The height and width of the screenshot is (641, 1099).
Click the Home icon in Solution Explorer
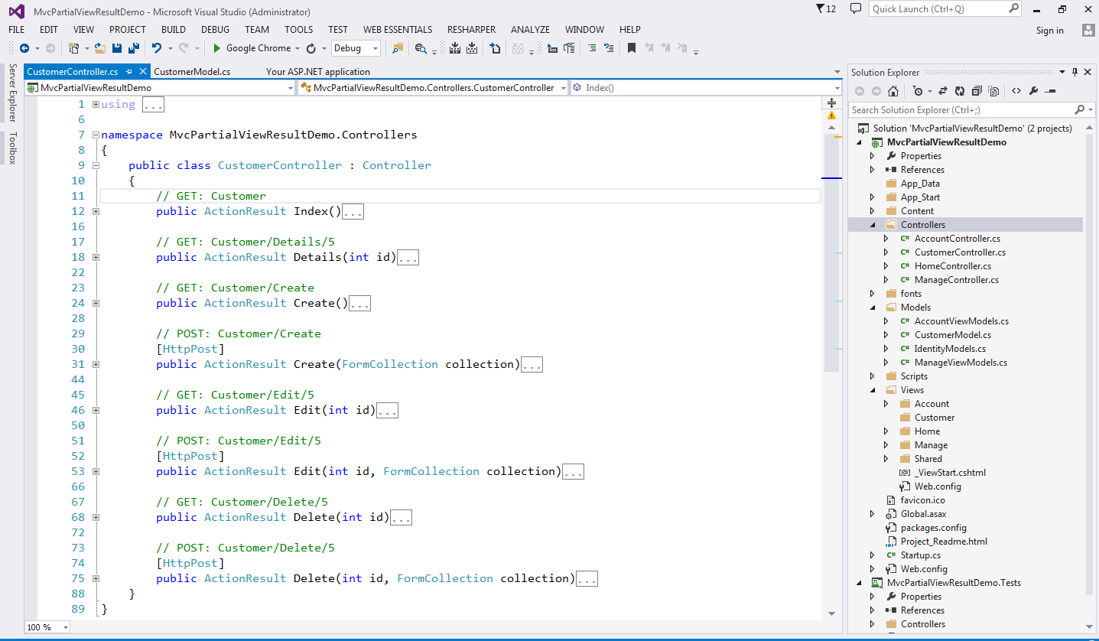pos(893,91)
